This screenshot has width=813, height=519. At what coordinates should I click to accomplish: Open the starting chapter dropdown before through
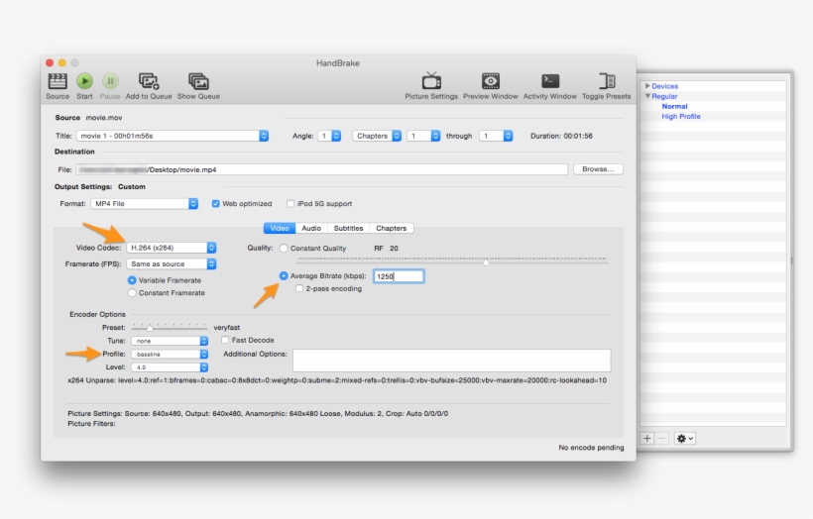click(x=423, y=136)
